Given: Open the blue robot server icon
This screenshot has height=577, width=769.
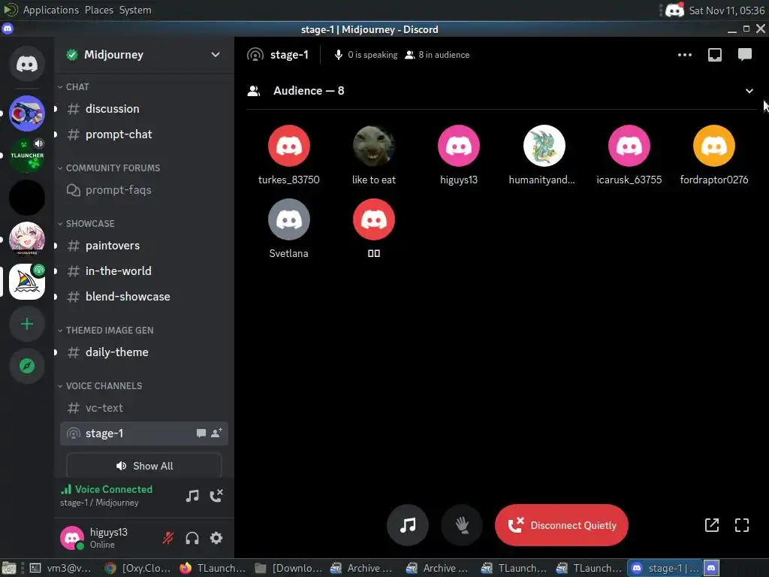Looking at the screenshot, I should click(x=27, y=113).
